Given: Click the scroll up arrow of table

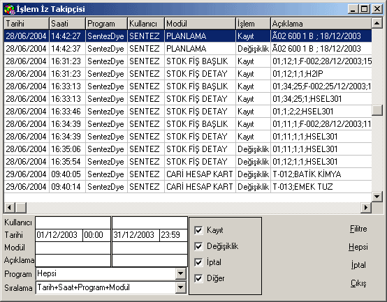Looking at the screenshot, I should click(x=377, y=24).
